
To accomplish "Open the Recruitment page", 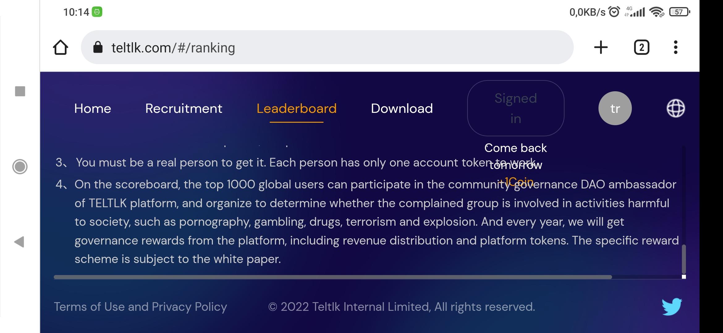I will pos(184,109).
